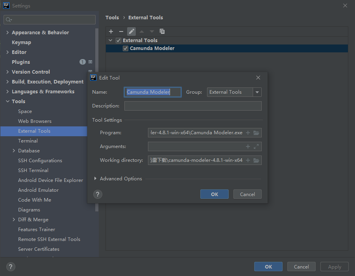Select Terminal settings
The image size is (355, 276).
(x=28, y=141)
